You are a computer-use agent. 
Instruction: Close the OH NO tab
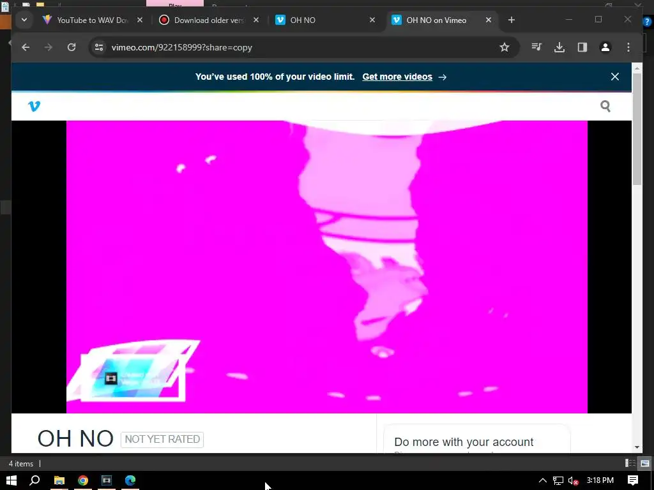(x=372, y=20)
